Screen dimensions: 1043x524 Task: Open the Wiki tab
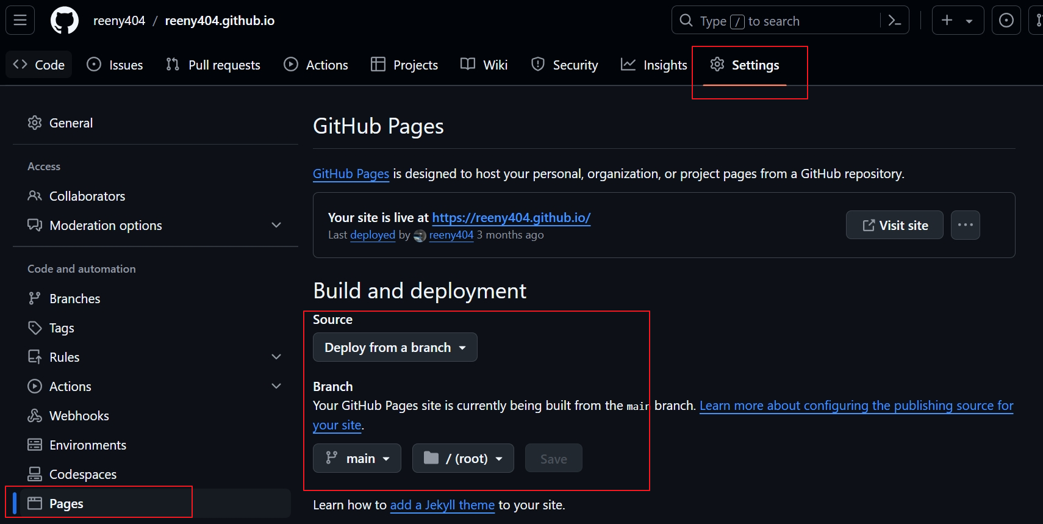tap(484, 65)
